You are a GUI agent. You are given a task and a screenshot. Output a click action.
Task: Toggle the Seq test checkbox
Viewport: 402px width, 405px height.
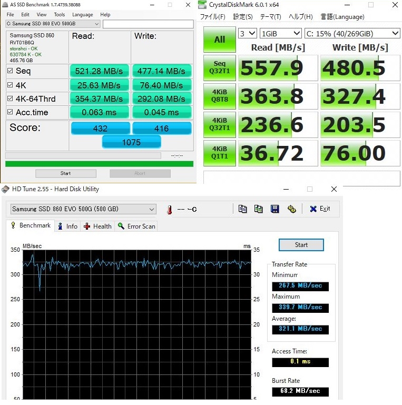coord(10,71)
